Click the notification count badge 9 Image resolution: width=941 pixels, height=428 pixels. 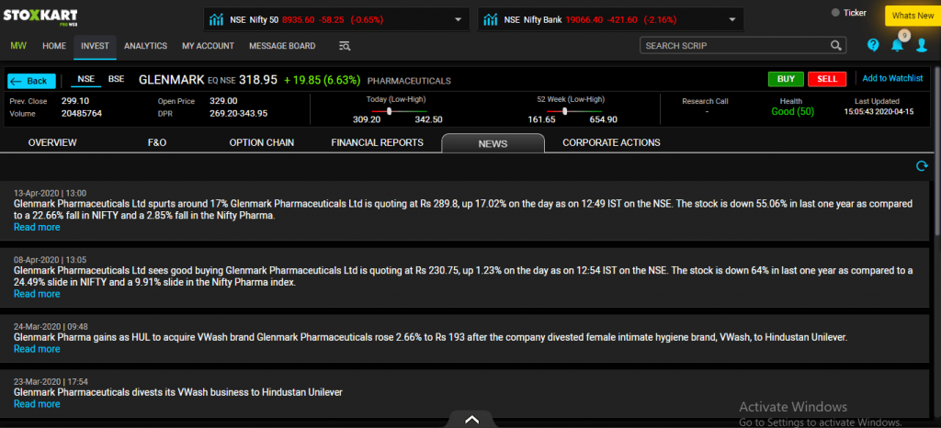point(904,36)
